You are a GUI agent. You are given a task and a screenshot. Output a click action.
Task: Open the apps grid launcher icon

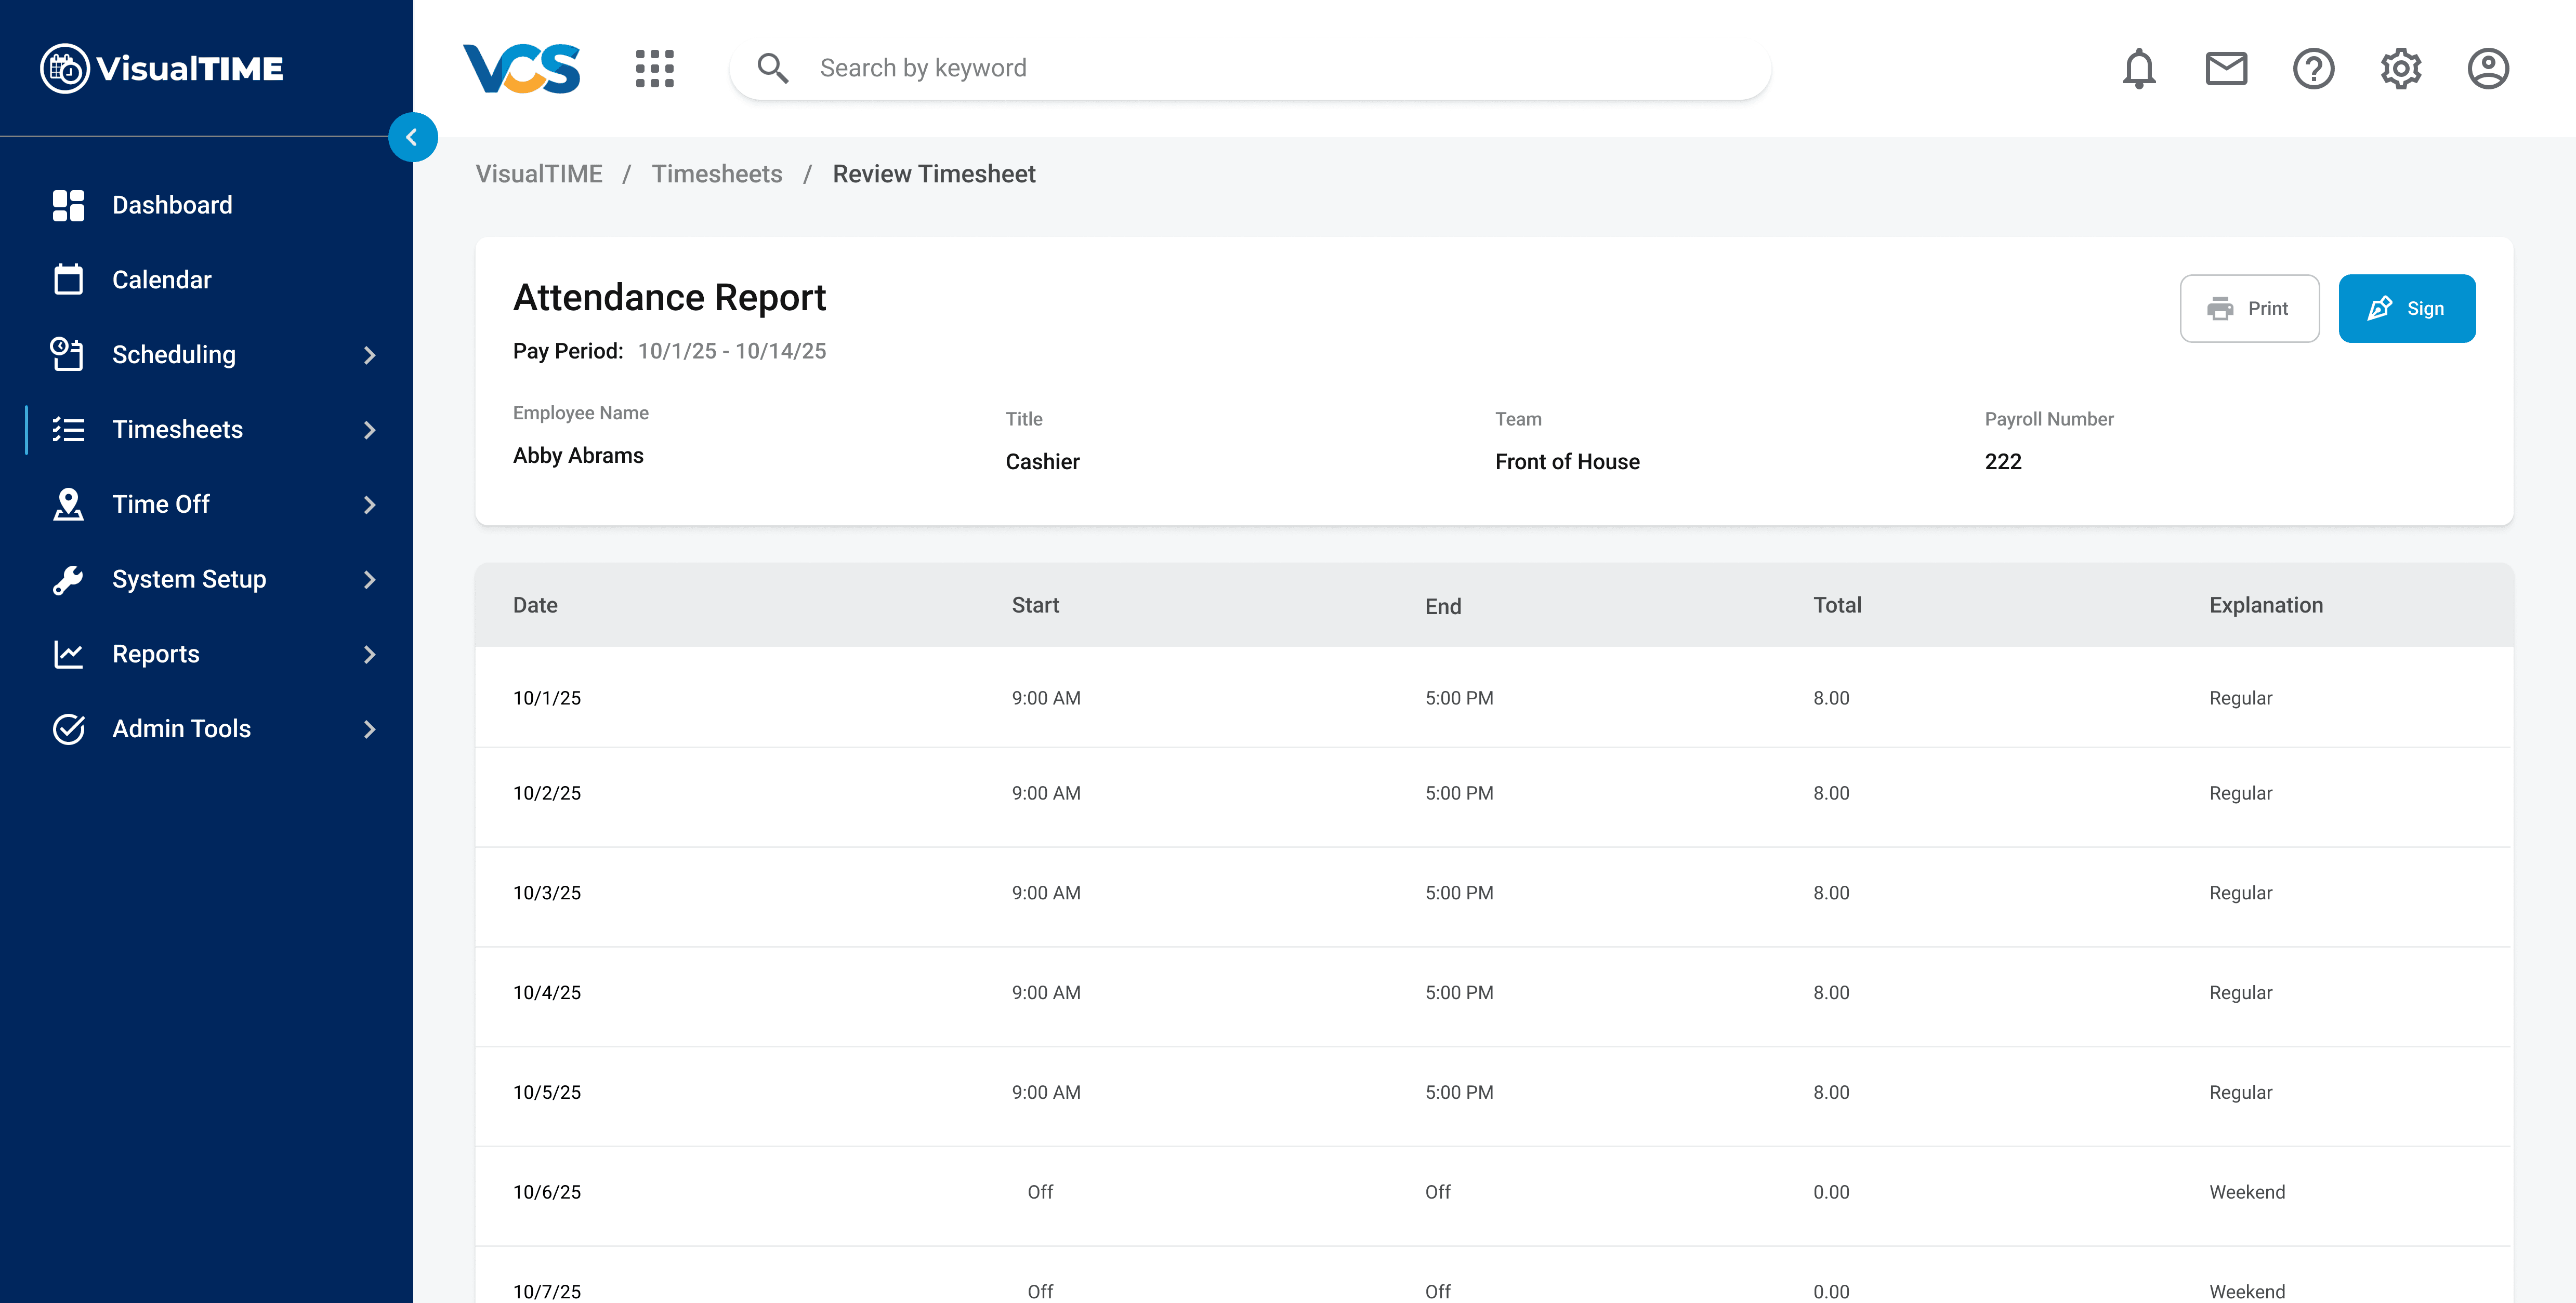pos(655,68)
